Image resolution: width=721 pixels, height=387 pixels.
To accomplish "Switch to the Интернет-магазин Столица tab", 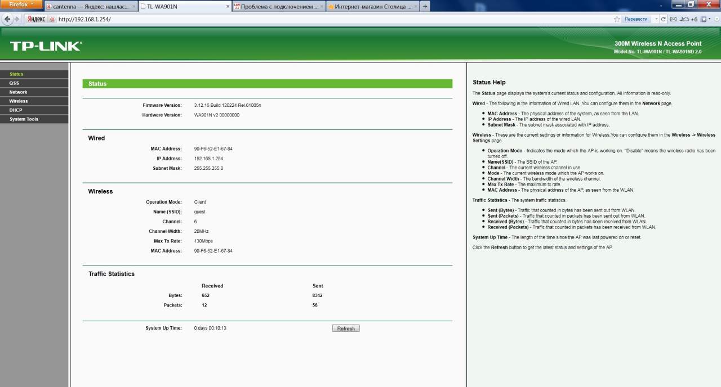I will click(372, 6).
